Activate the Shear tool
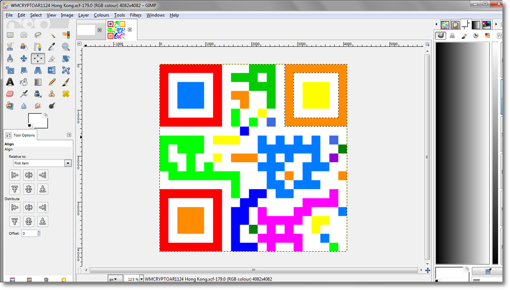The height and width of the screenshot is (290, 510). (x=24, y=70)
